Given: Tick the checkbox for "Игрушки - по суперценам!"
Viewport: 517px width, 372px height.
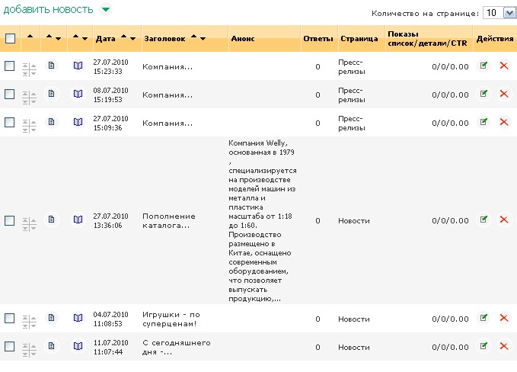Looking at the screenshot, I should [x=10, y=318].
